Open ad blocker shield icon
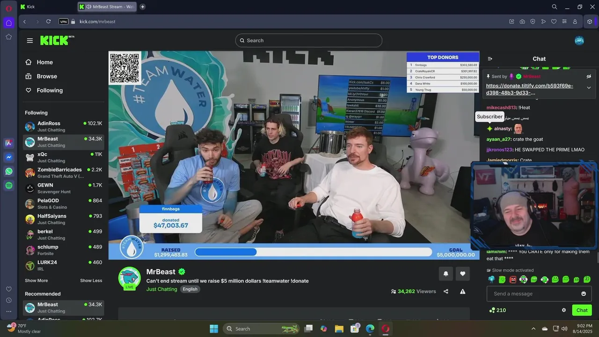Viewport: 599px width, 337px height. tap(533, 22)
